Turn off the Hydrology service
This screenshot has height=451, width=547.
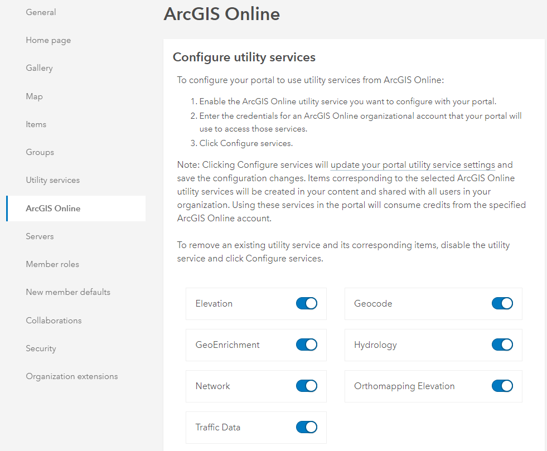(x=502, y=345)
